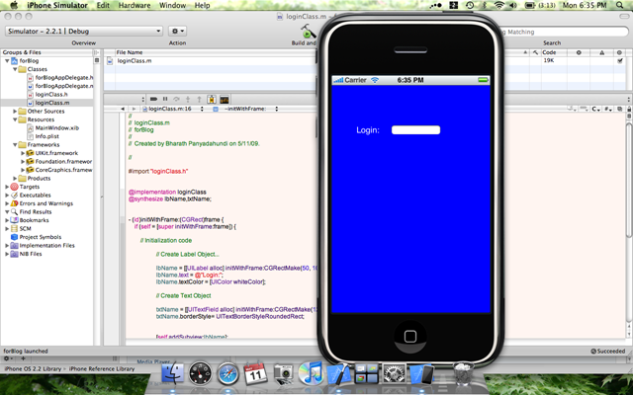Expand the Products folder
The width and height of the screenshot is (633, 395).
[x=15, y=178]
